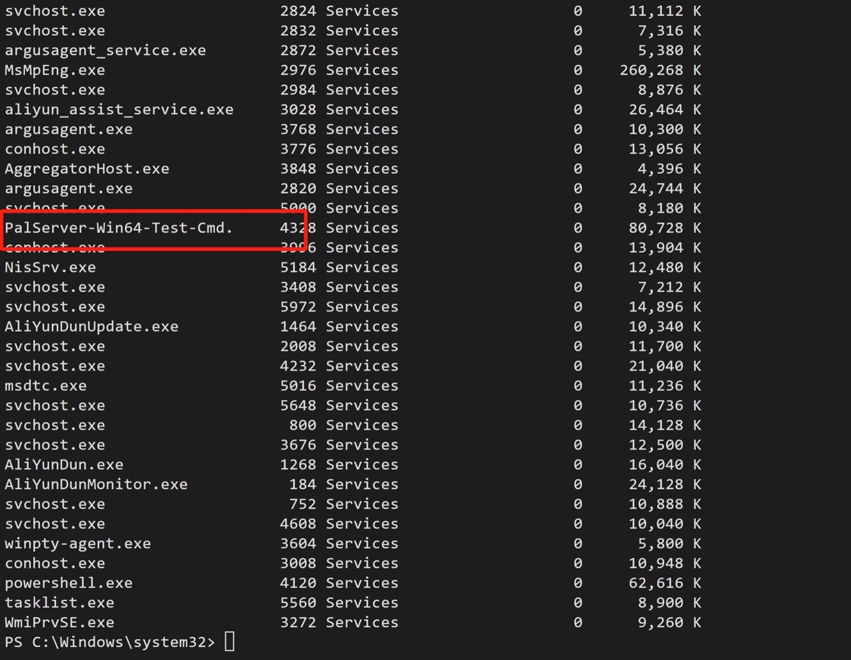
Task: Click conhost.exe in the PID 3008 row
Action: [x=54, y=563]
